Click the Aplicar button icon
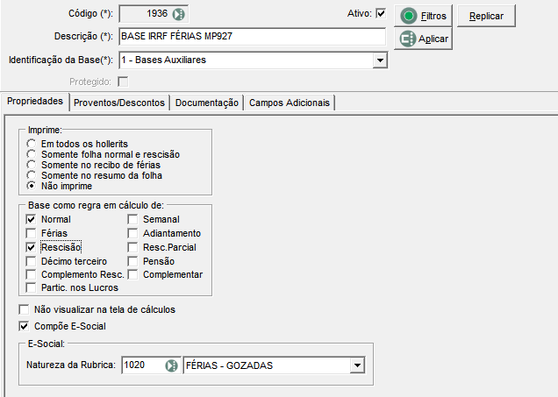Screen dimensions: 558x397 [x=407, y=39]
